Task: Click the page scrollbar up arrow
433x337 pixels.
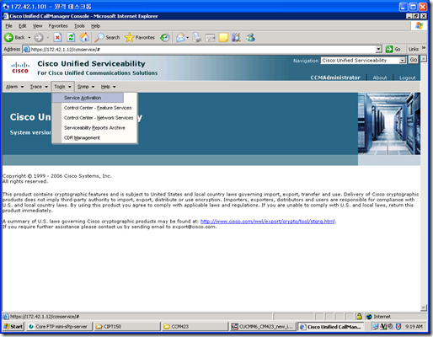Action: point(424,59)
